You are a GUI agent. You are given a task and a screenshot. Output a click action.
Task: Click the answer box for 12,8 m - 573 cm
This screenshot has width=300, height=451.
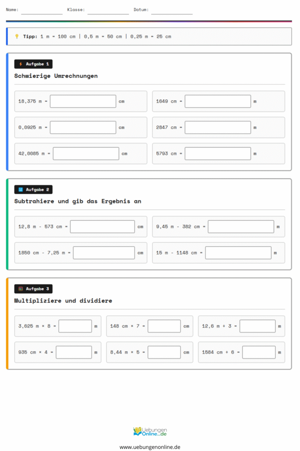pos(102,227)
